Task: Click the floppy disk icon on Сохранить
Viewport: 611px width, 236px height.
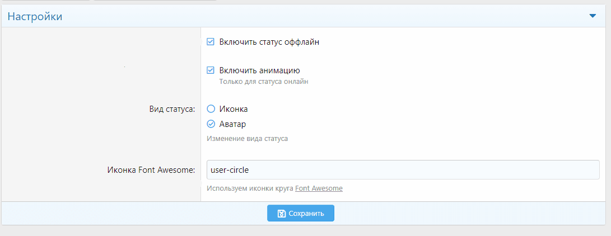Action: (282, 214)
